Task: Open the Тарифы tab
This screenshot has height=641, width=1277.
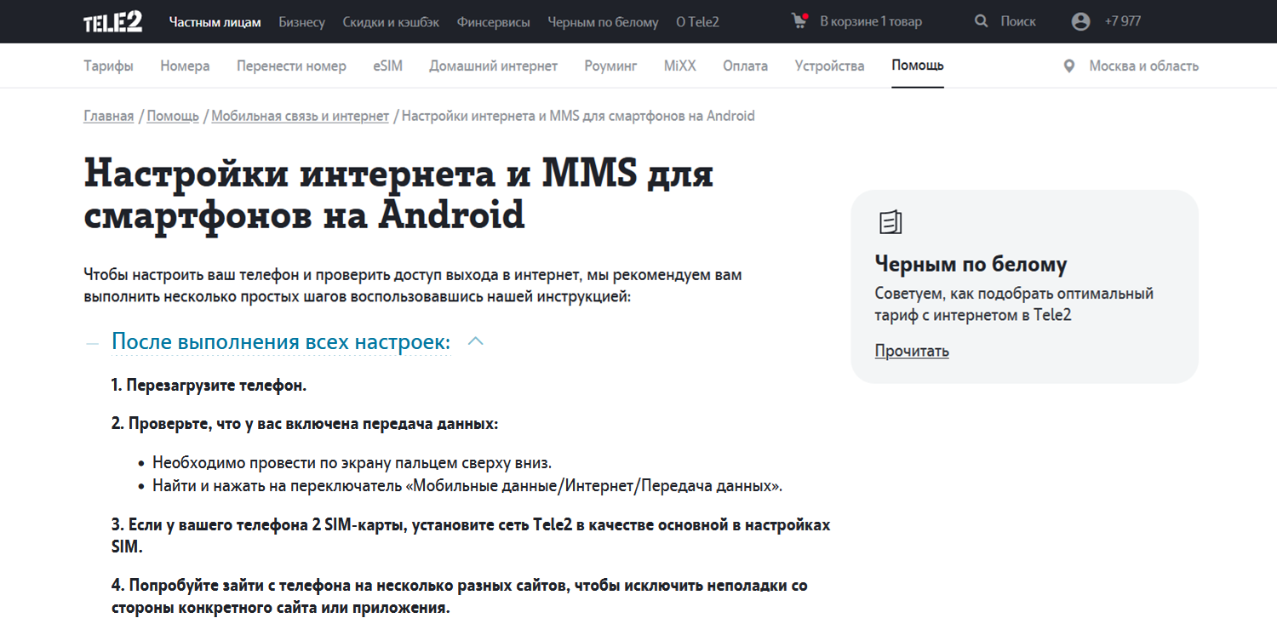Action: (x=108, y=66)
